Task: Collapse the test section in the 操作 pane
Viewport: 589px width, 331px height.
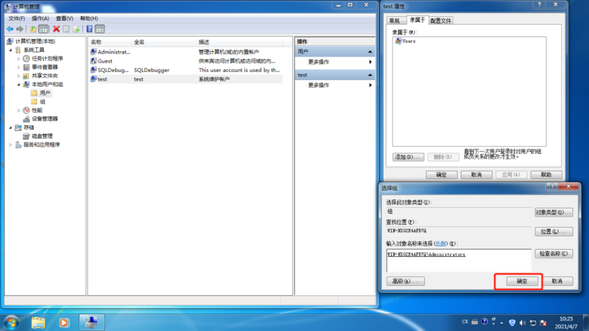Action: pyautogui.click(x=370, y=75)
